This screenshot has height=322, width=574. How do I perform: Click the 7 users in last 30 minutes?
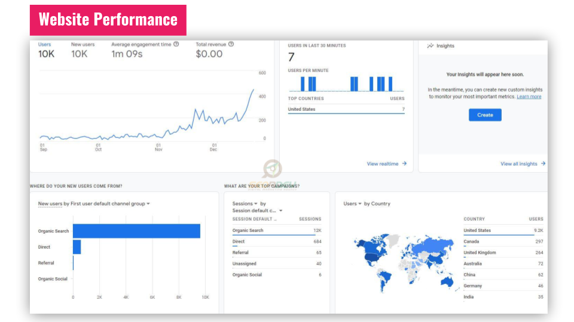point(291,57)
